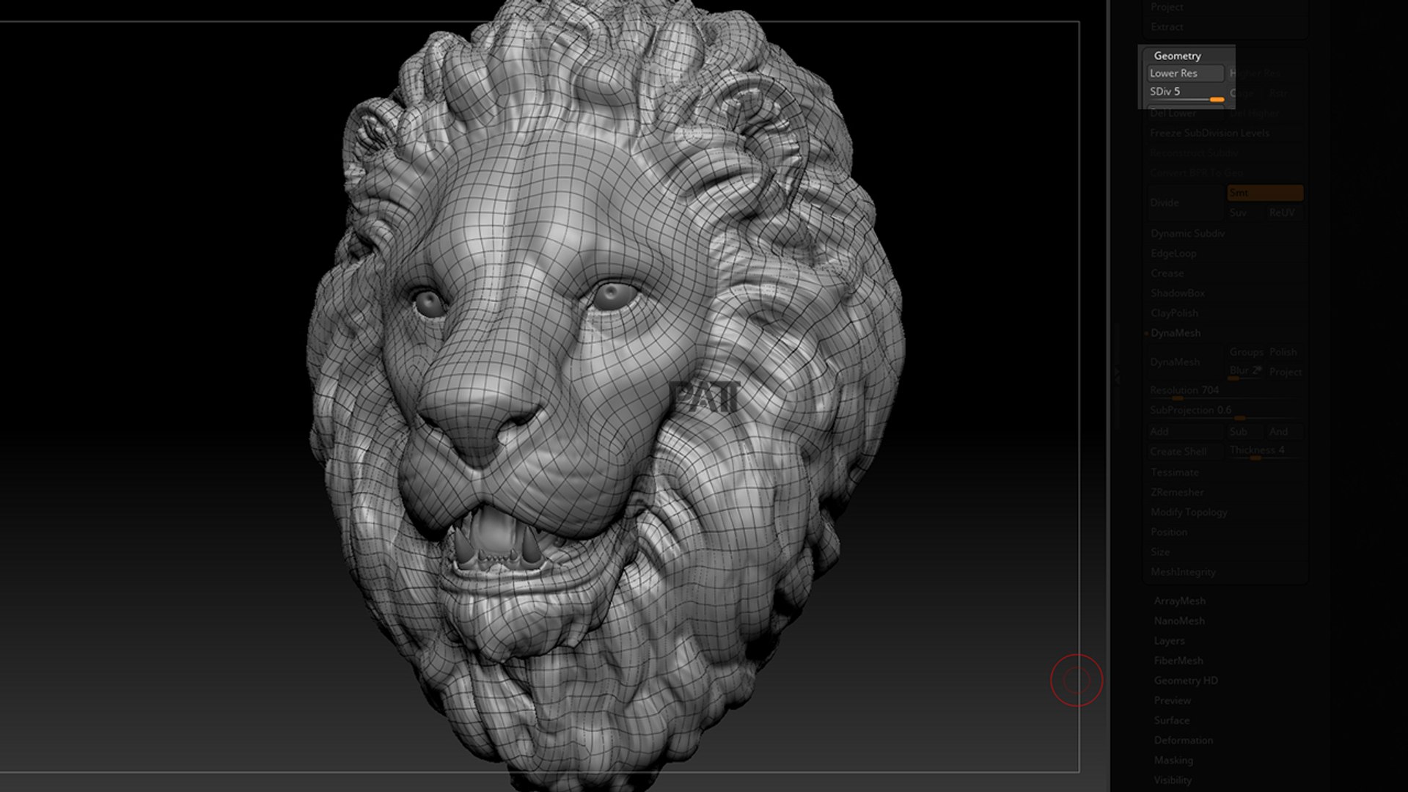Adjust the SubProjection 0.6 slider
Viewport: 1408px width, 792px height.
pyautogui.click(x=1225, y=411)
